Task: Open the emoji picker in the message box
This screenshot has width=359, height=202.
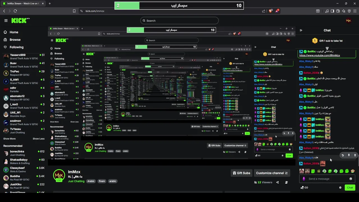Action: [x=351, y=179]
